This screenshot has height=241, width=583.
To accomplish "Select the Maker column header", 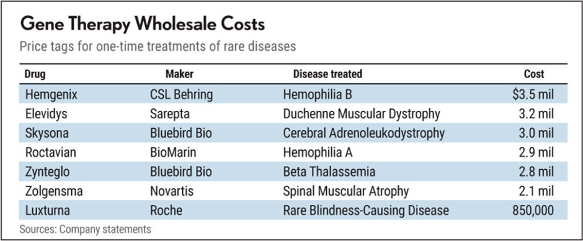I will point(179,74).
